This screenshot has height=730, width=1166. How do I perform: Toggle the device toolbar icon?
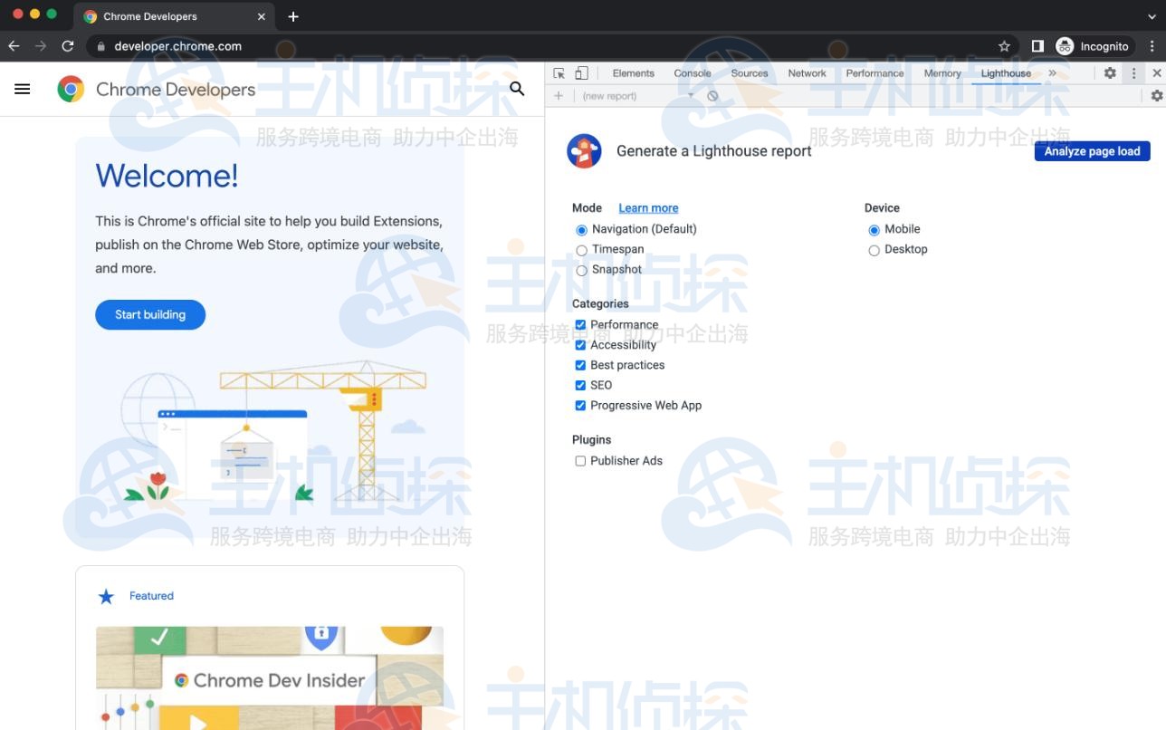tap(581, 73)
